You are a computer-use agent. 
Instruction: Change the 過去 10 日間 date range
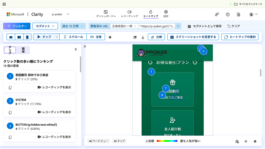(73, 26)
